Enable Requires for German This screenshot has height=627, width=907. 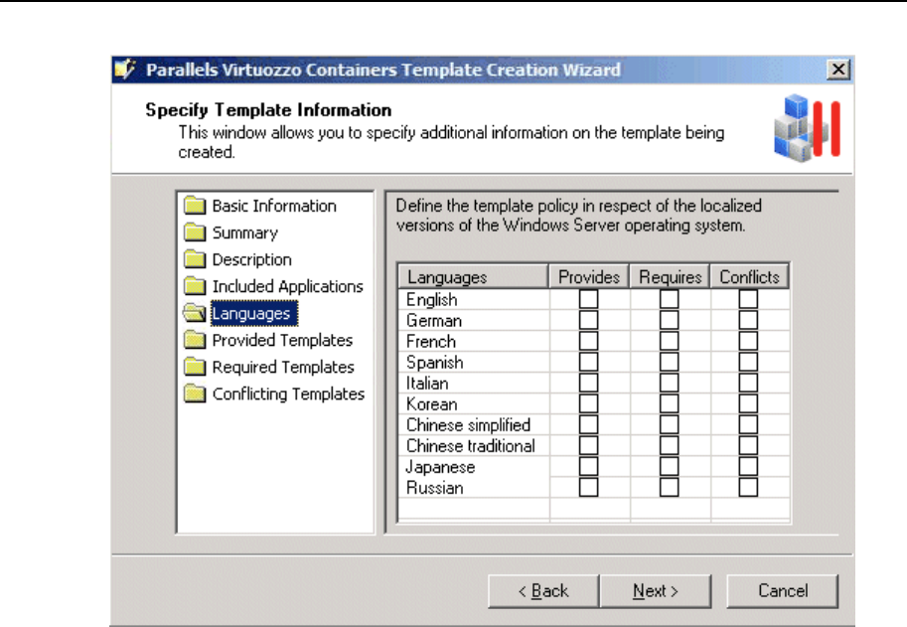(x=669, y=320)
